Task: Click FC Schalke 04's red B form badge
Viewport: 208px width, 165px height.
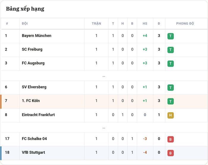Action: (171, 139)
